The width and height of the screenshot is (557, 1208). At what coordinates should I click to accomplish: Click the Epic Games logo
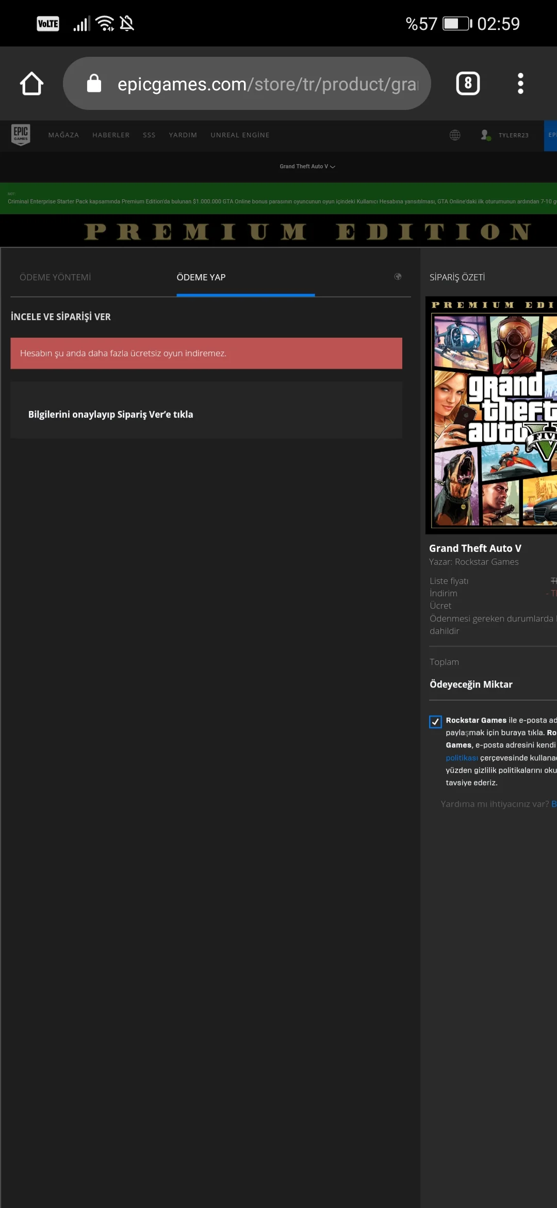point(21,135)
